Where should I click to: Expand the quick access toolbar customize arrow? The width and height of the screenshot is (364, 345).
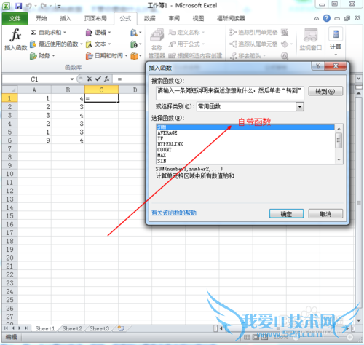click(x=59, y=7)
